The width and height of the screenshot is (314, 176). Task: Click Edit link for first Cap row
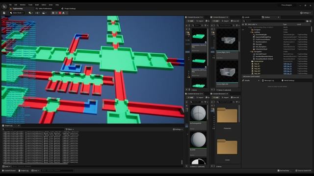click(288, 64)
